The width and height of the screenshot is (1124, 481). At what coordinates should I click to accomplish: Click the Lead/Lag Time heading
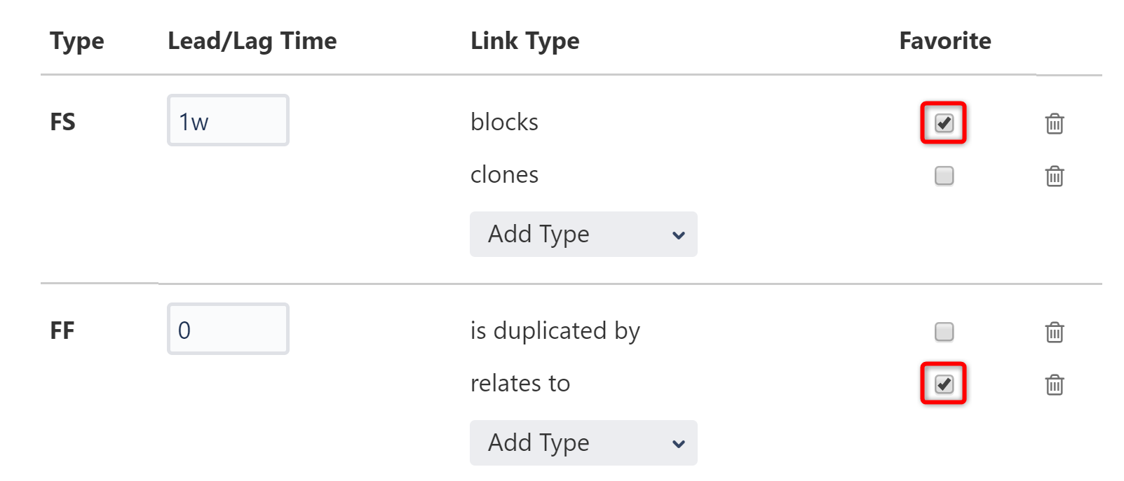[x=252, y=41]
